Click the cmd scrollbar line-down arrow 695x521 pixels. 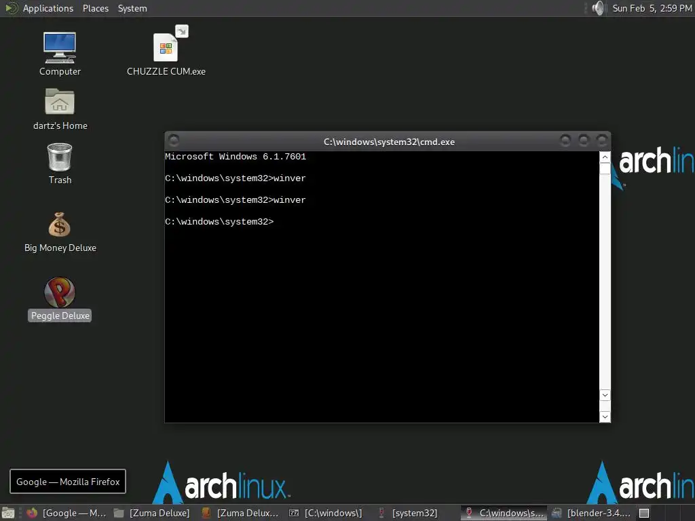pyautogui.click(x=605, y=395)
